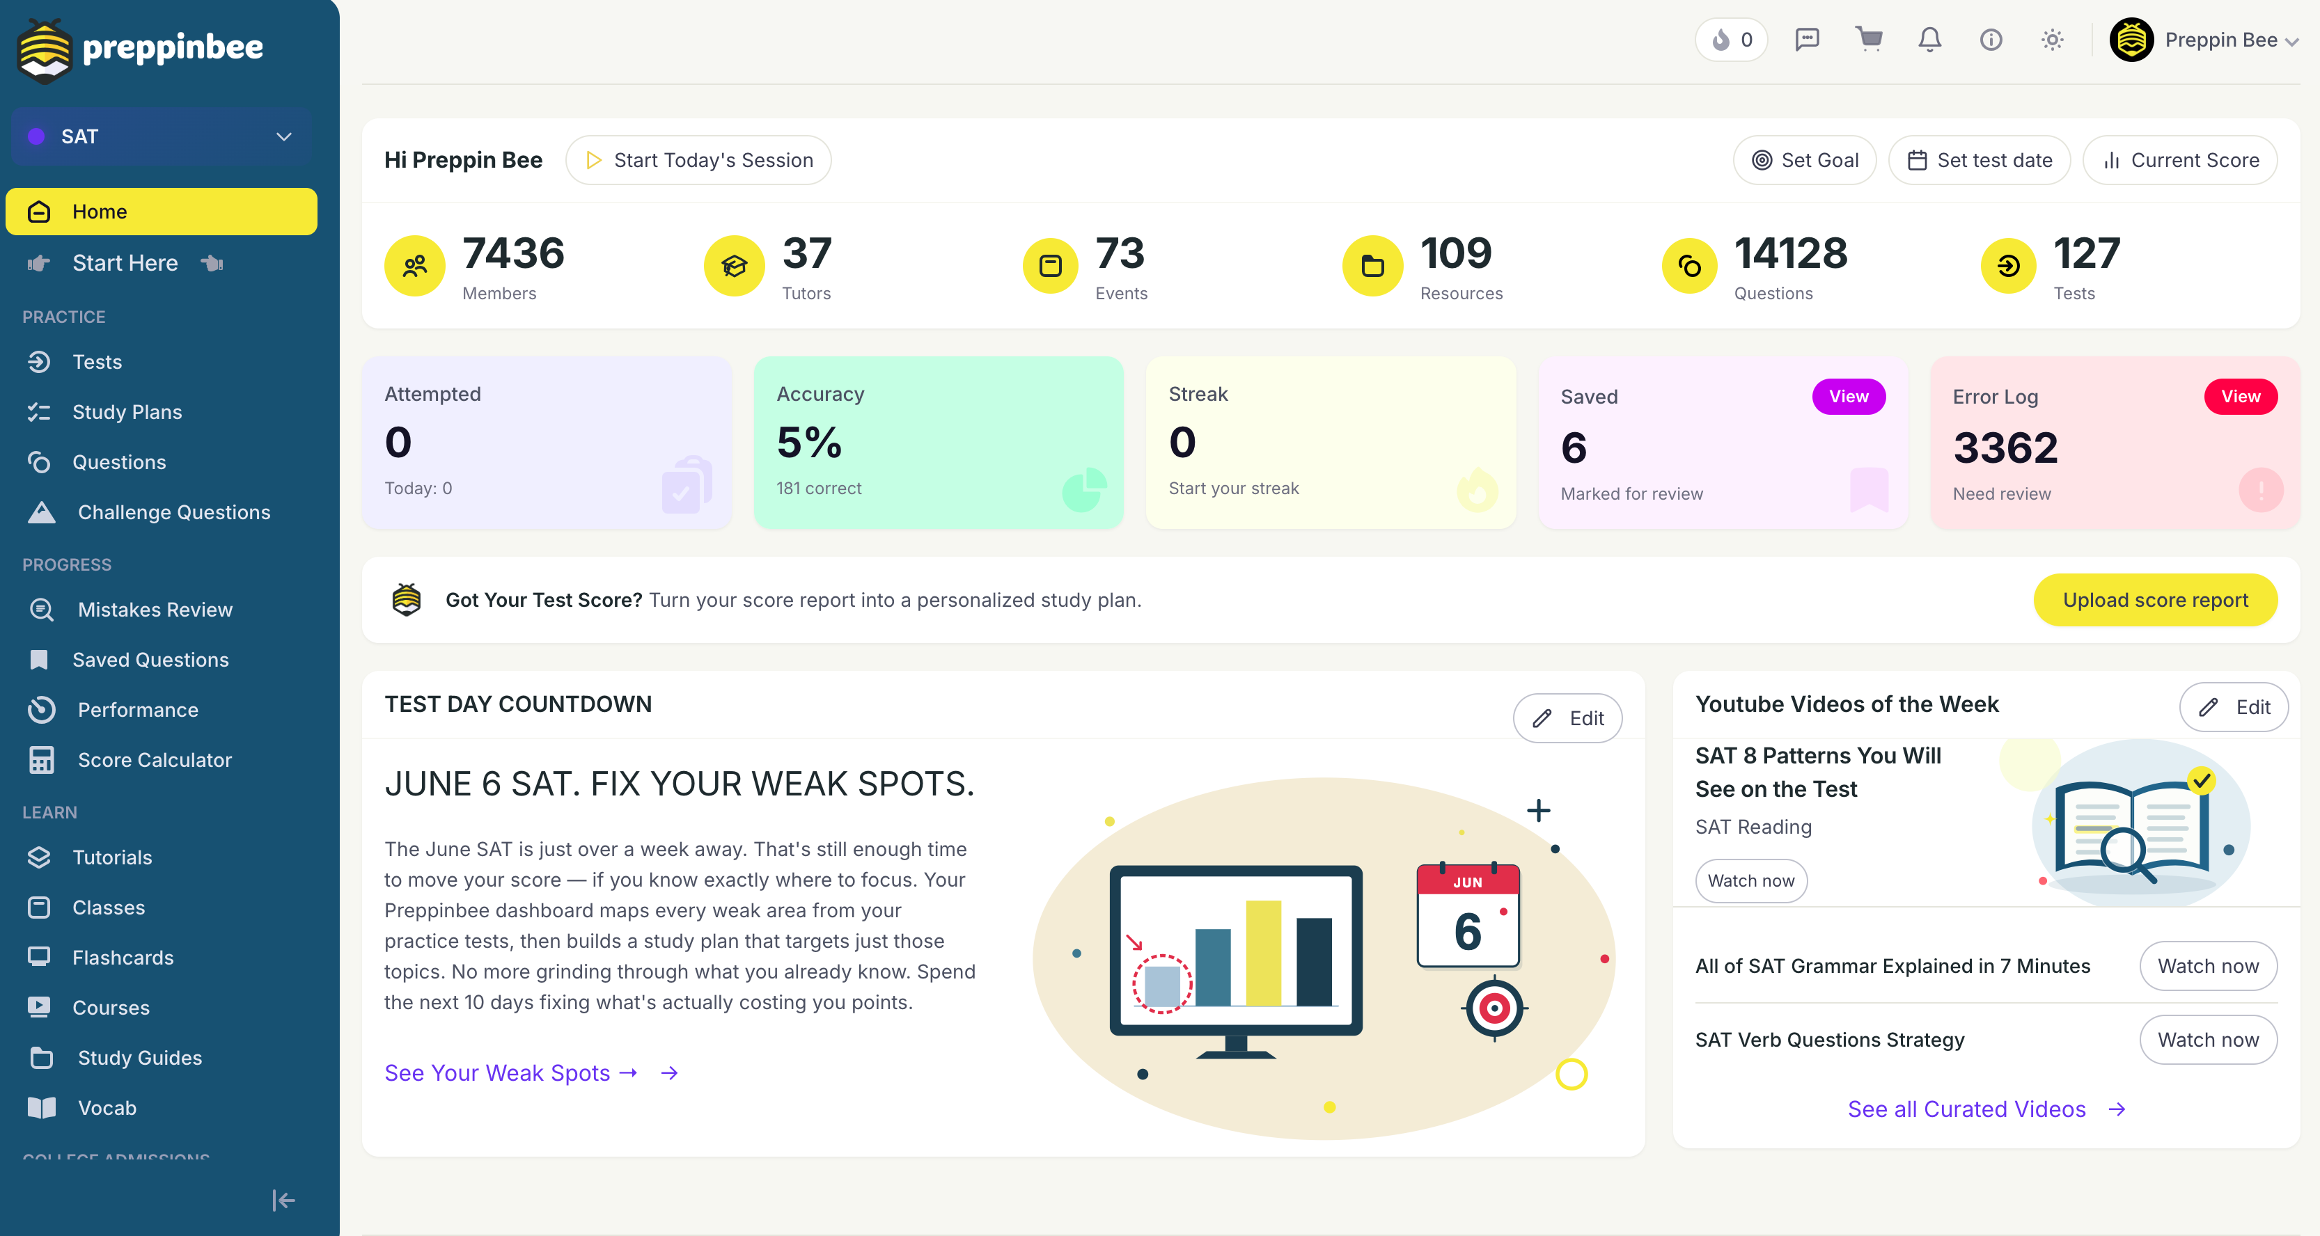The width and height of the screenshot is (2320, 1236).
Task: Click the Questions stat icon
Action: [1690, 267]
